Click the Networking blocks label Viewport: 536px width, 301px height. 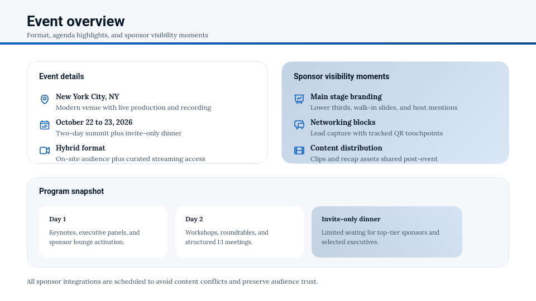pyautogui.click(x=343, y=122)
